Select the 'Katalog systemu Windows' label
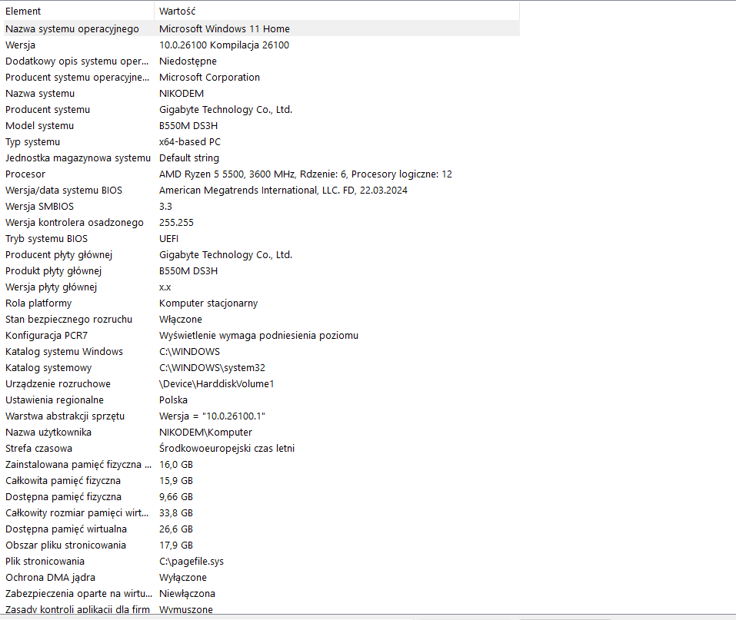This screenshot has height=620, width=736. (65, 352)
